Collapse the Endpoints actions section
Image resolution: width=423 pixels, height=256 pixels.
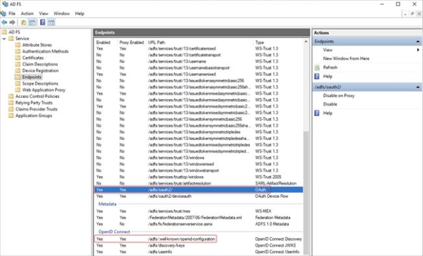click(418, 41)
